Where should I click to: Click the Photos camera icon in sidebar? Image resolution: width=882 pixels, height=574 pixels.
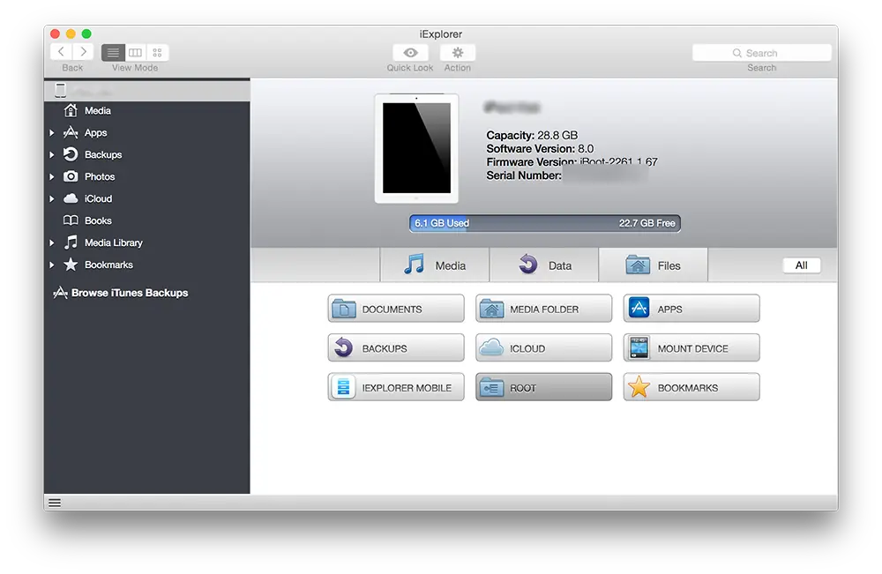71,176
